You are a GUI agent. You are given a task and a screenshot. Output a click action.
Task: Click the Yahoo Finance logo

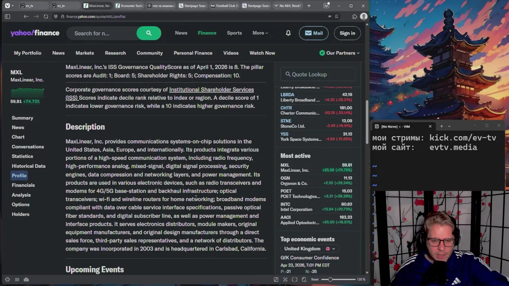[35, 33]
